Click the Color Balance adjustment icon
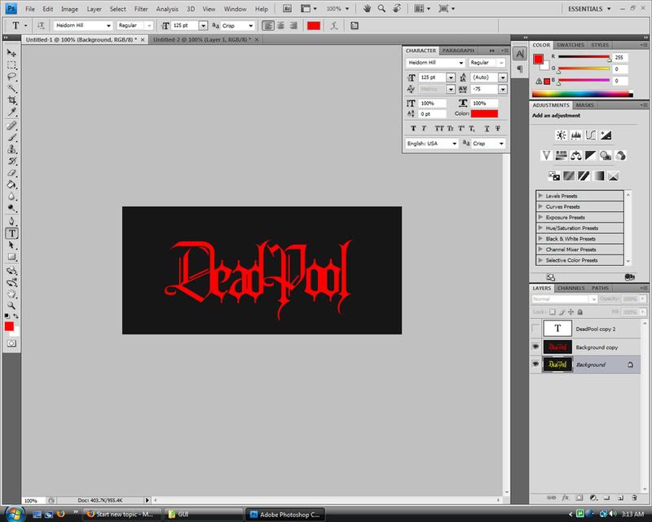 (576, 156)
